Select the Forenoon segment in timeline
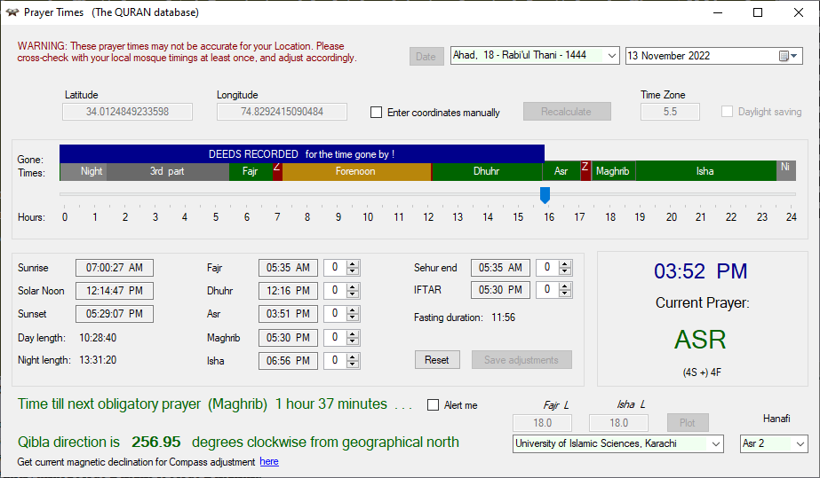 click(x=355, y=171)
